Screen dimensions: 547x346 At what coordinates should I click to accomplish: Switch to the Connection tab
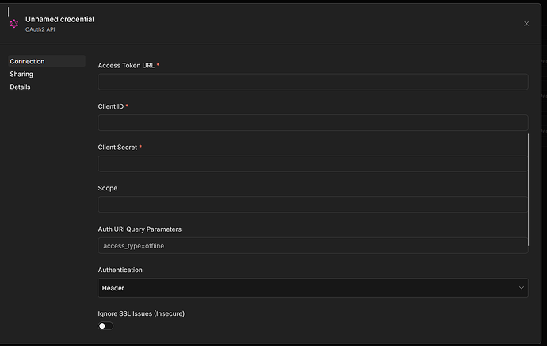click(27, 61)
